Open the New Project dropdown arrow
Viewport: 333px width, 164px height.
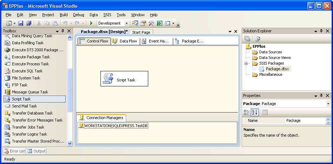(14, 23)
